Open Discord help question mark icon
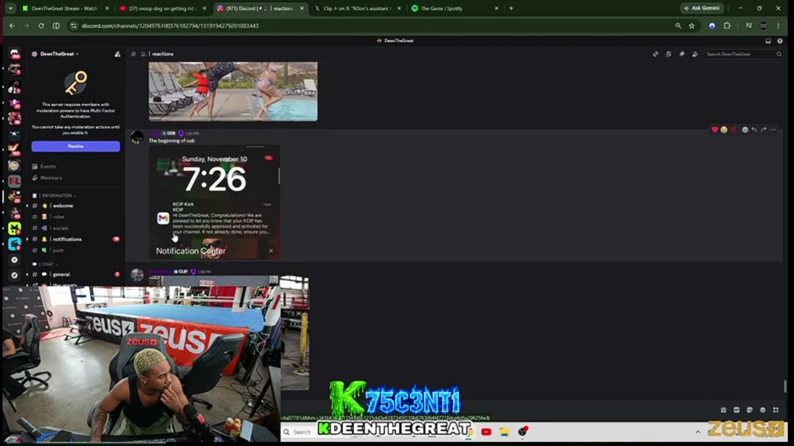 click(779, 41)
